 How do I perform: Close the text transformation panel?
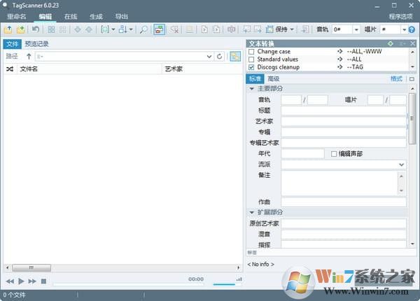point(413,43)
